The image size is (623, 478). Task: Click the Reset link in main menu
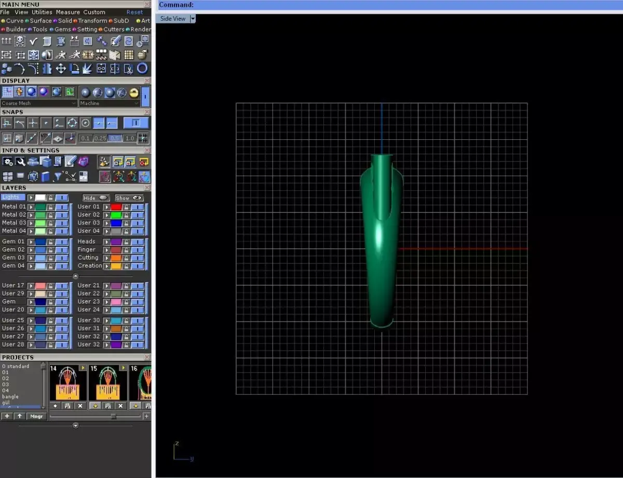coord(134,12)
